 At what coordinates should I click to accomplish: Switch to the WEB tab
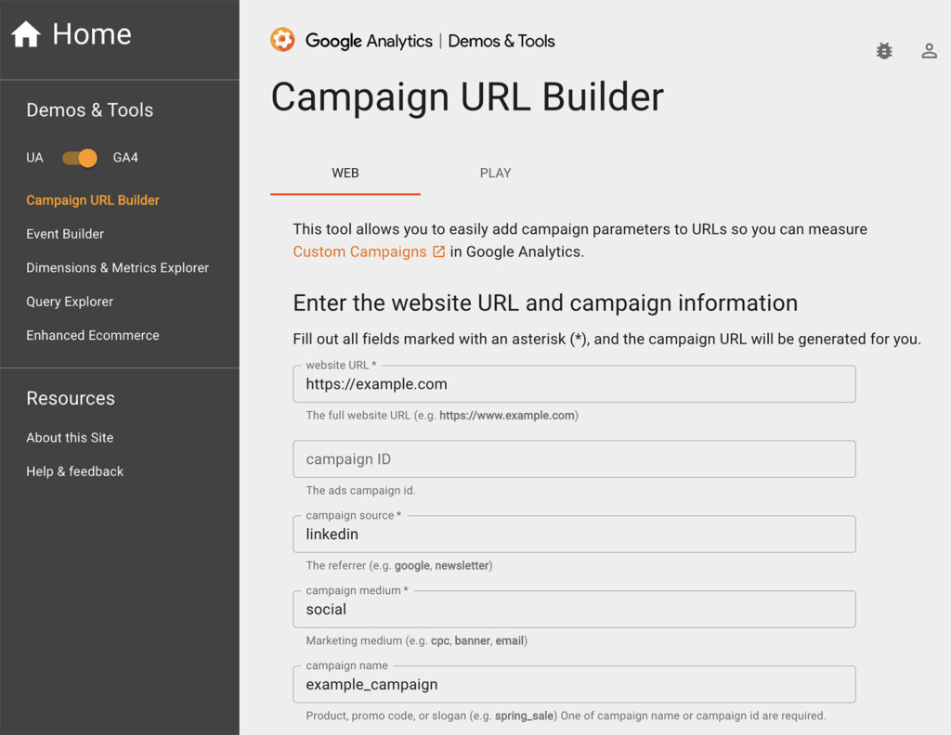(345, 173)
